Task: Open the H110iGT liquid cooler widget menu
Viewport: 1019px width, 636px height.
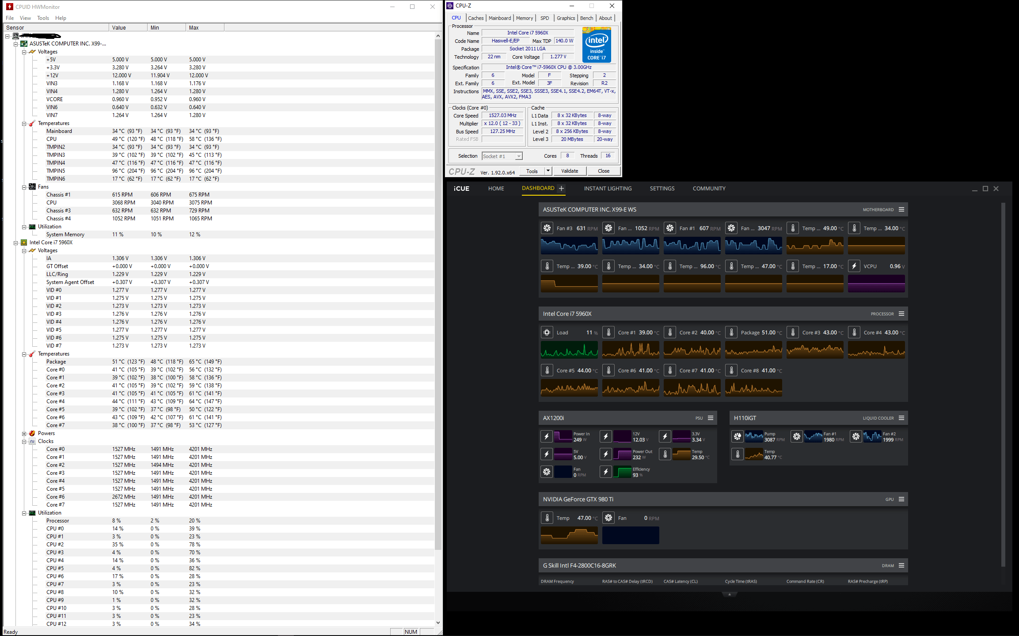Action: point(901,418)
